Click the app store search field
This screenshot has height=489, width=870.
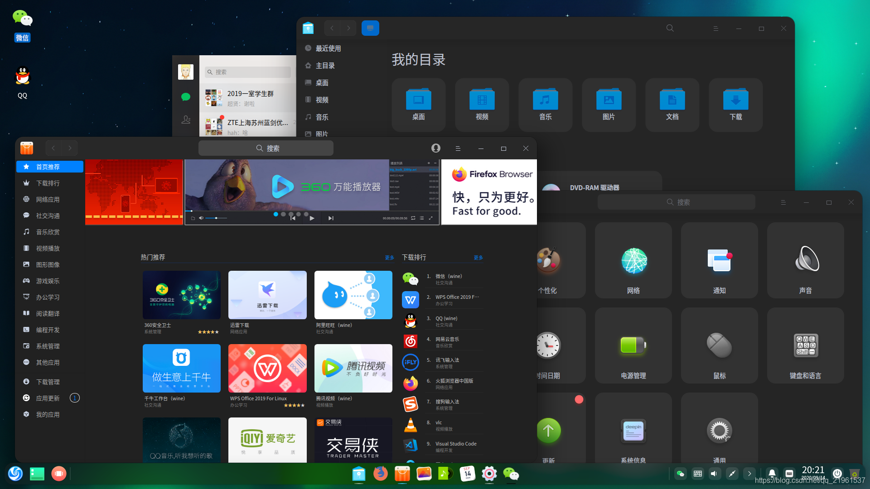pos(266,148)
